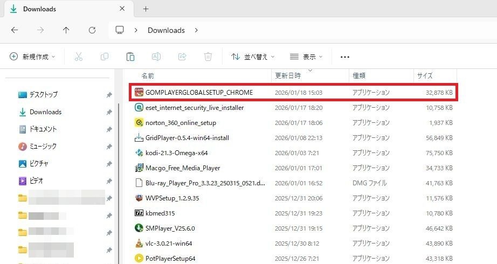Select デスクトップ in the sidebar
This screenshot has height=264, width=497.
(43, 95)
